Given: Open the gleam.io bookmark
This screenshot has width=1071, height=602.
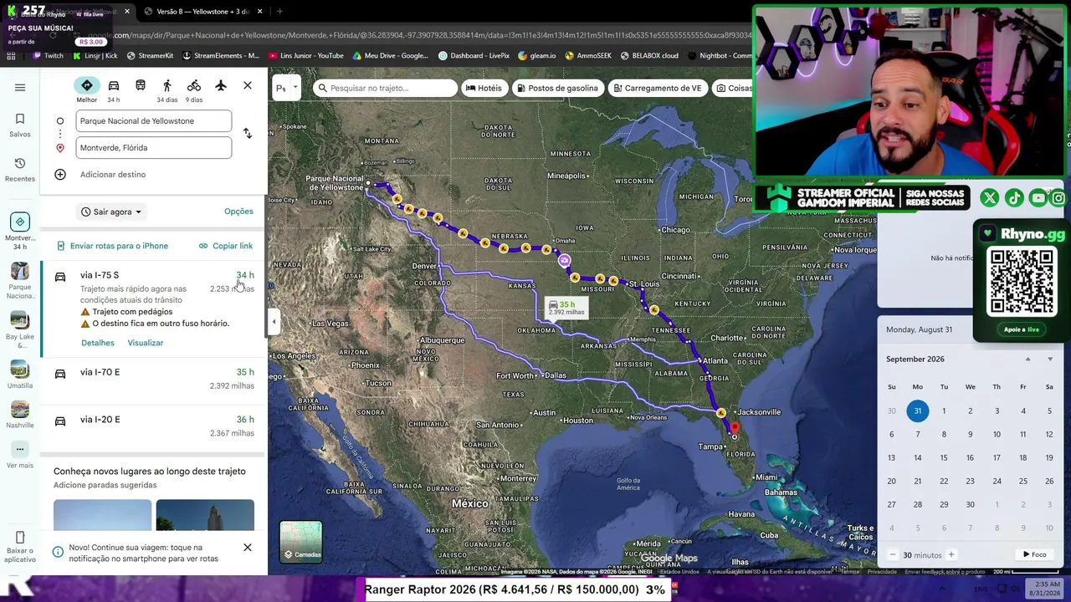Looking at the screenshot, I should click(x=536, y=56).
